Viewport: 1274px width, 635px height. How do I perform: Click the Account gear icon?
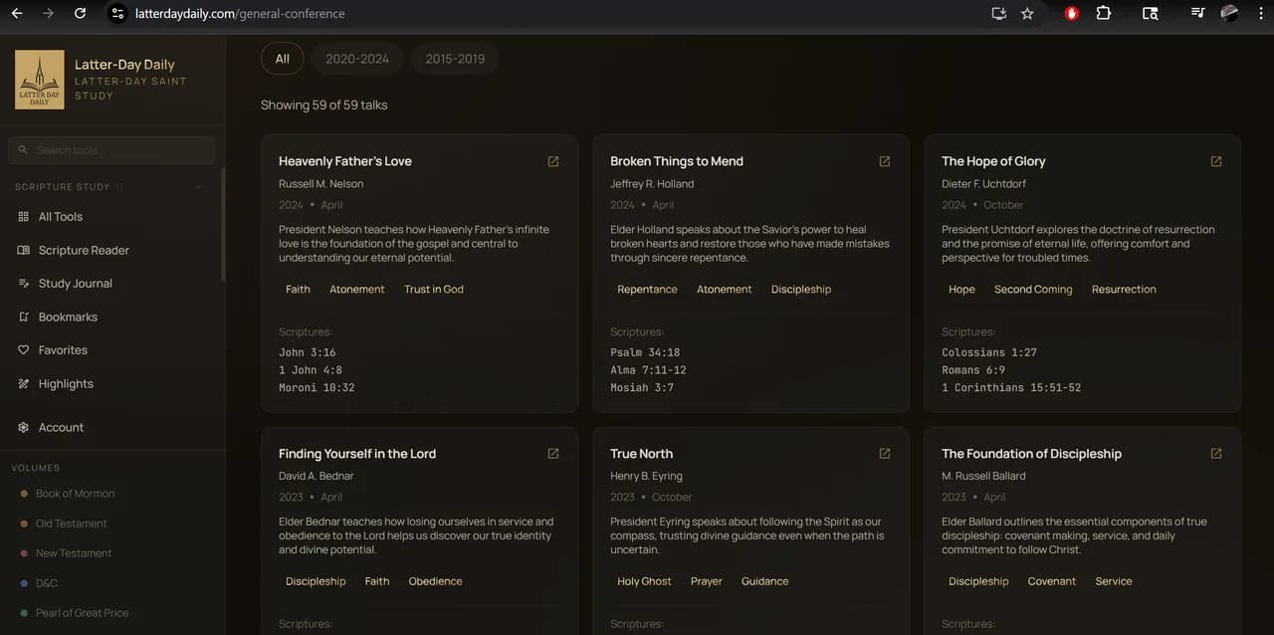click(24, 428)
